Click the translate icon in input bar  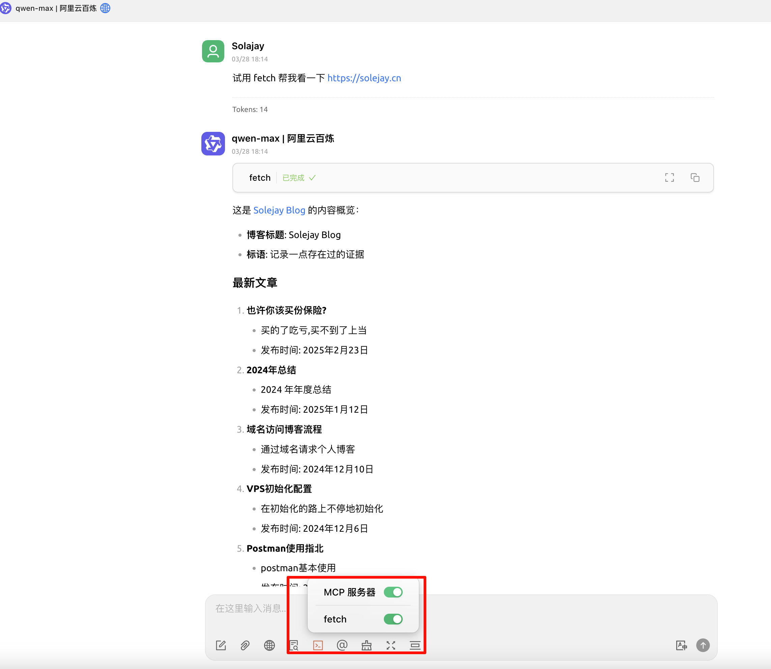coord(681,645)
